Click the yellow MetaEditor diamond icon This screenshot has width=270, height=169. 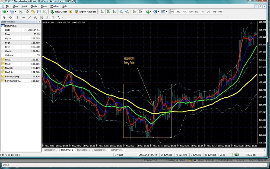pos(70,12)
